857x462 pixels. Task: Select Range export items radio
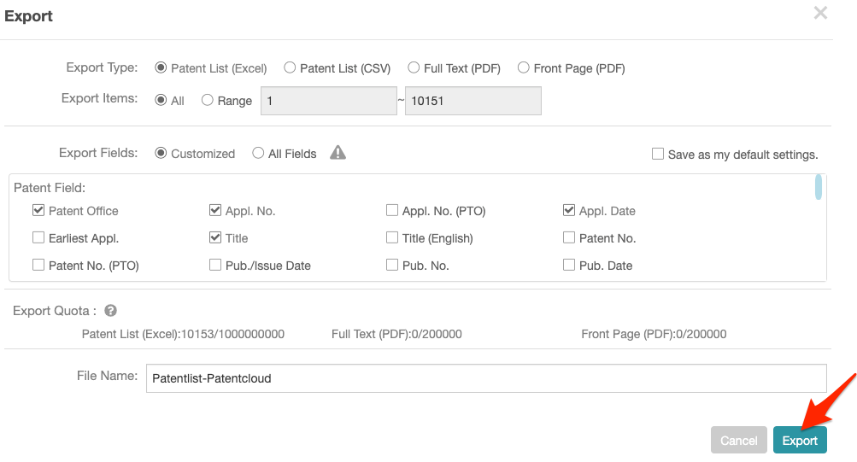tap(207, 100)
